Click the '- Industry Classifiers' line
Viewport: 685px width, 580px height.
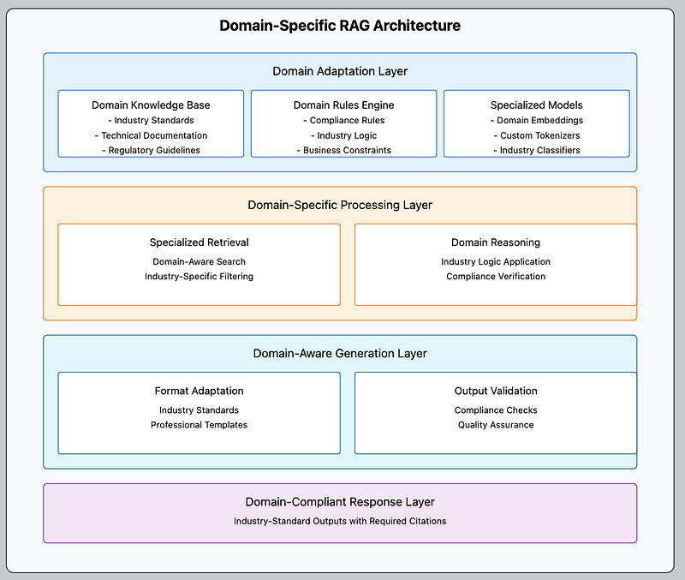coord(537,150)
